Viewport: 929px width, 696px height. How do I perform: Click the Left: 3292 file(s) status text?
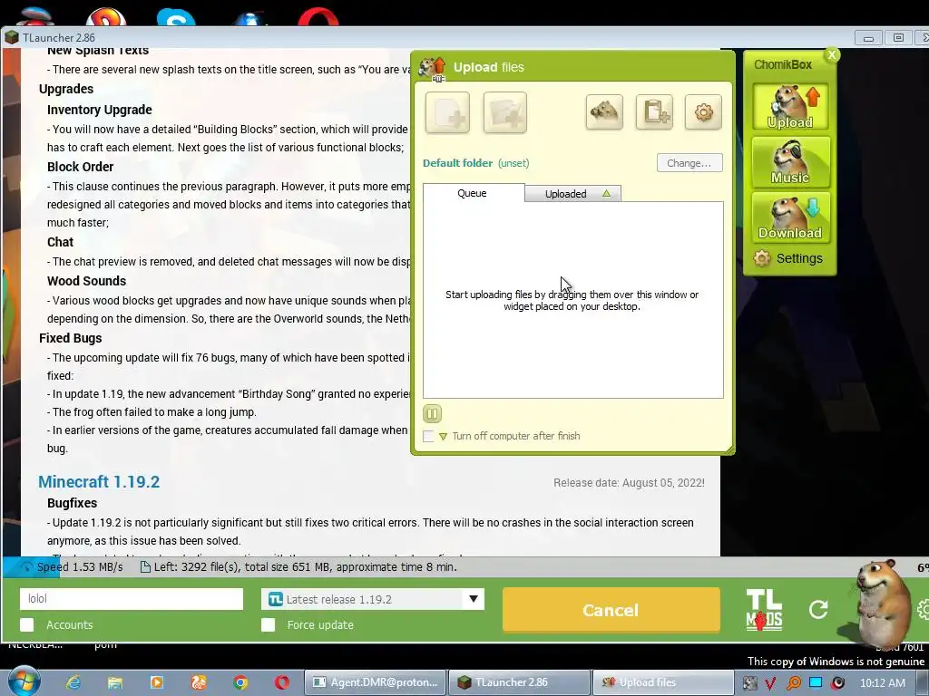305,567
